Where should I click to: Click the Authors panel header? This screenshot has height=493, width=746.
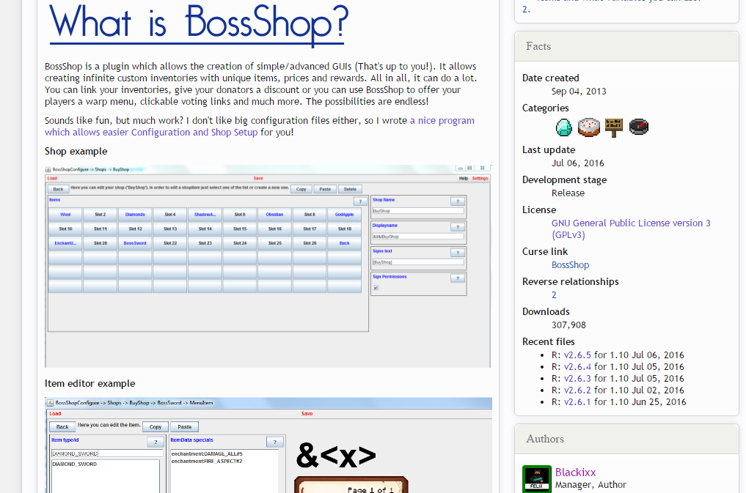tap(626, 439)
